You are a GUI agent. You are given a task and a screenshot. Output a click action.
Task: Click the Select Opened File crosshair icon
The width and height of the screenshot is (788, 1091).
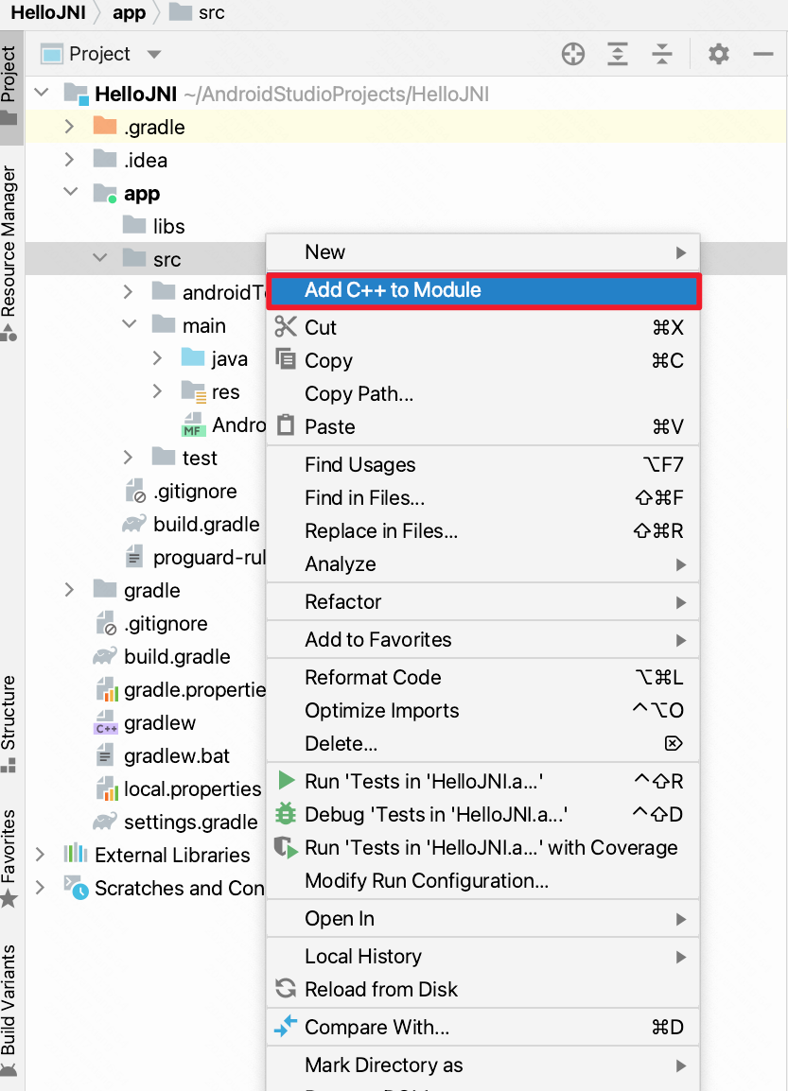tap(573, 54)
